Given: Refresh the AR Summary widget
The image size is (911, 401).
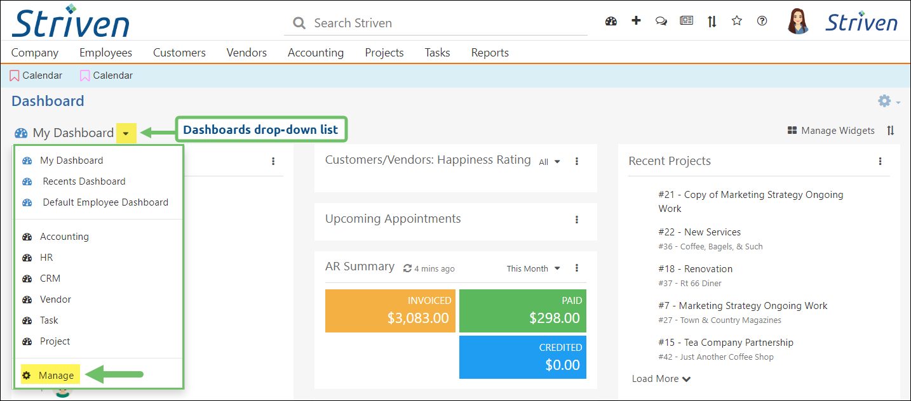Looking at the screenshot, I should coord(408,268).
